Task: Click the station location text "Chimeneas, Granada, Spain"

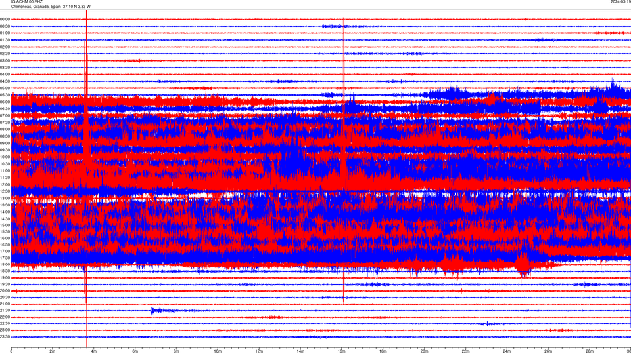Action: [35, 7]
